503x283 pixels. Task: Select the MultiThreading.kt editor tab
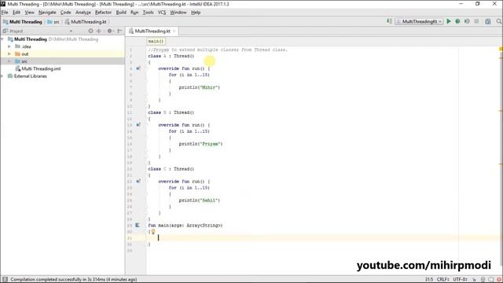(152, 31)
